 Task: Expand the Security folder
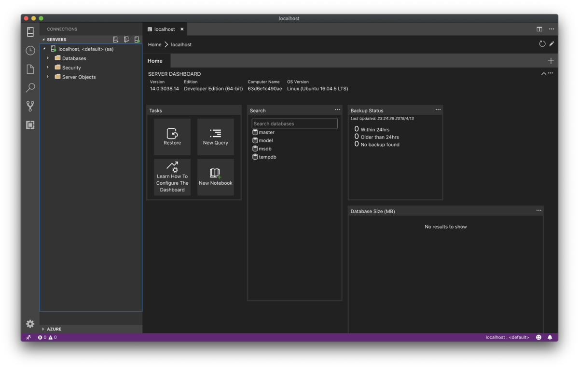click(x=48, y=68)
